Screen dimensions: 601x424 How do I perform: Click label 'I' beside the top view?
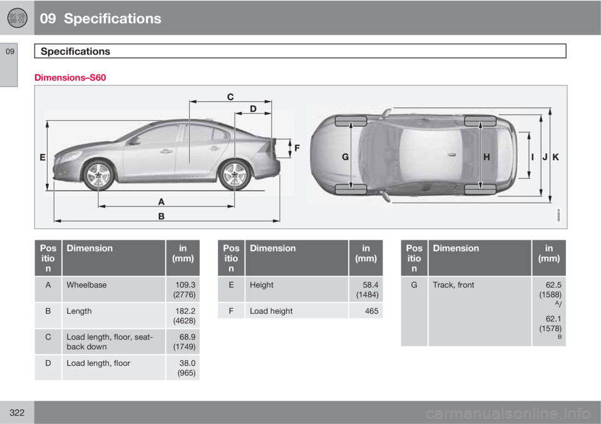[532, 156]
